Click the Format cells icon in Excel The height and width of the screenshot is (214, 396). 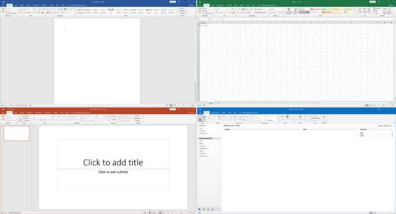[369, 10]
